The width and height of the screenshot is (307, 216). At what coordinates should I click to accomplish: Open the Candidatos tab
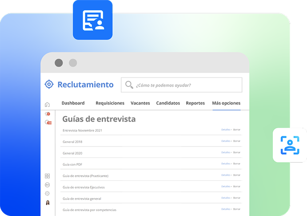pyautogui.click(x=168, y=103)
